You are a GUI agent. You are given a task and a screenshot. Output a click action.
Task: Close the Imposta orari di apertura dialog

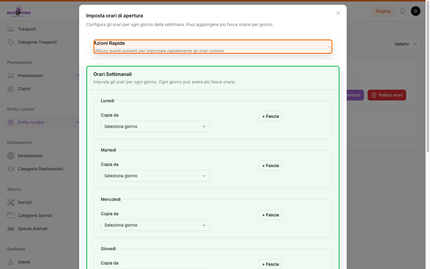coord(338,13)
